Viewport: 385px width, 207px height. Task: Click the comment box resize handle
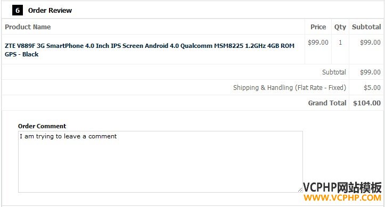(300, 189)
